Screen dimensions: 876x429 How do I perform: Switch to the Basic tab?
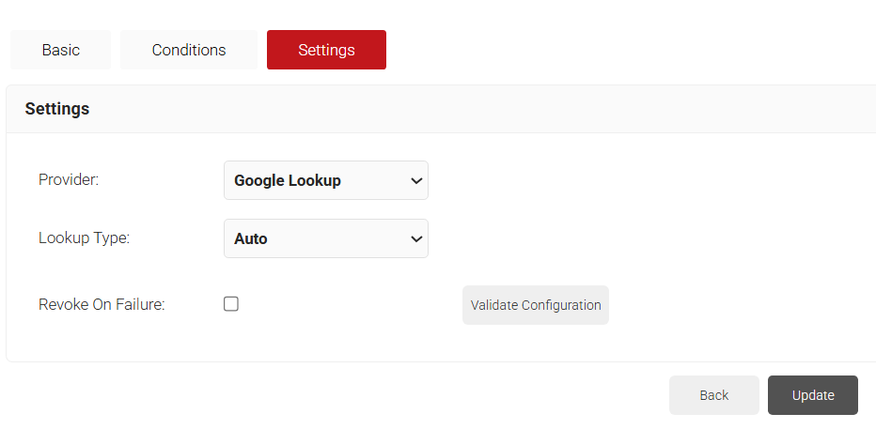pos(61,50)
